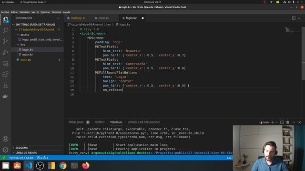Open the Source Control view

(5, 41)
